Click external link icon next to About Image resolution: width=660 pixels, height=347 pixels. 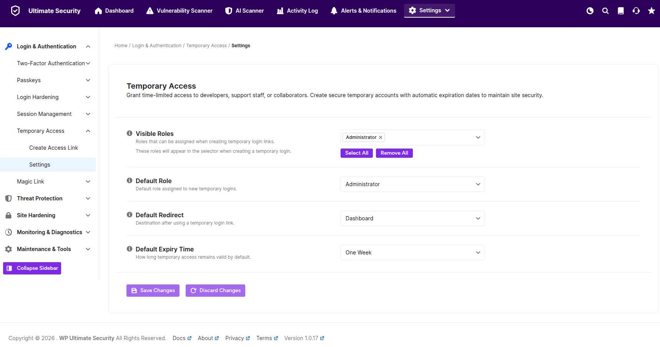coord(217,338)
